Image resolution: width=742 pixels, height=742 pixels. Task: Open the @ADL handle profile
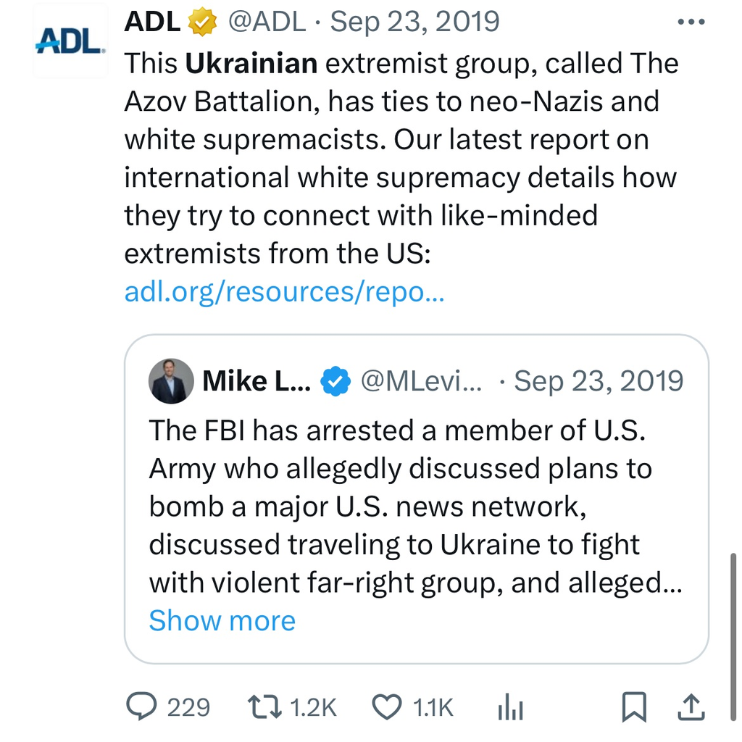pyautogui.click(x=267, y=22)
